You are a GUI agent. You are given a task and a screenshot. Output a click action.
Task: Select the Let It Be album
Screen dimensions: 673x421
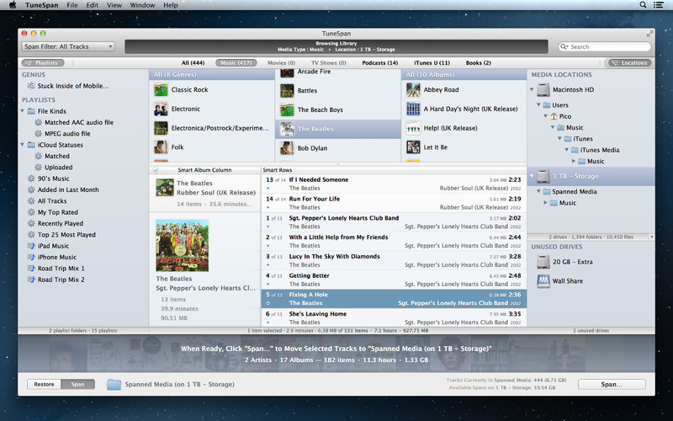[464, 147]
